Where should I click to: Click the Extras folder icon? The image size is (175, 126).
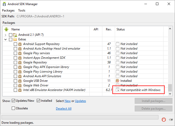(15, 39)
